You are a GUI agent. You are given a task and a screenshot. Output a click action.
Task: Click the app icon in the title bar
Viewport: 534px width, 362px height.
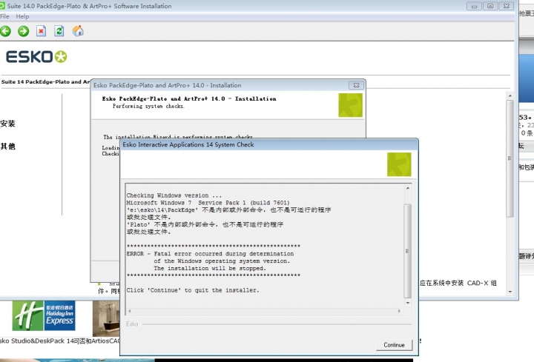(x=1, y=6)
